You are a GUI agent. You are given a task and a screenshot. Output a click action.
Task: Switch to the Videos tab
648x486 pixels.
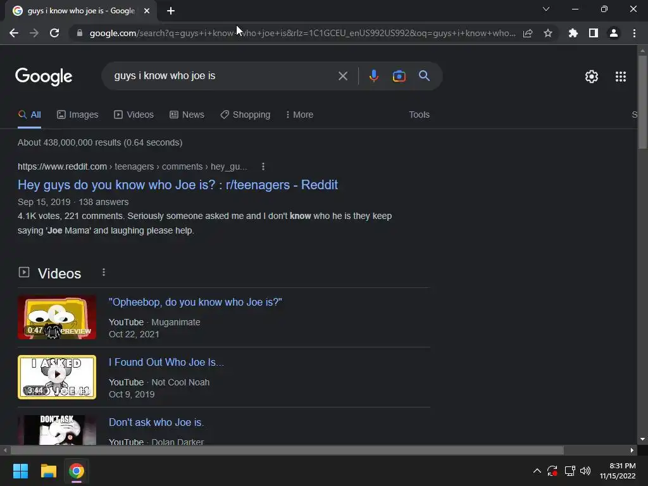pyautogui.click(x=134, y=115)
